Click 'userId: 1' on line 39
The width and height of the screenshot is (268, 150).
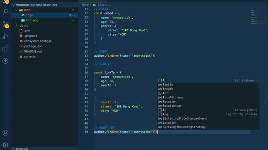pos(109,85)
